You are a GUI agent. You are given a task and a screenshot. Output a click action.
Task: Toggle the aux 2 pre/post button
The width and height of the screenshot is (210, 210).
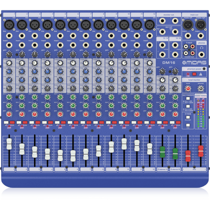[x=188, y=106]
